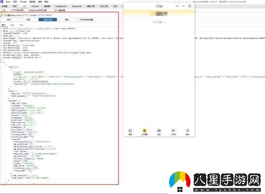Click the "header" JSON key line
This screenshot has width=265, height=194.
click(14, 101)
